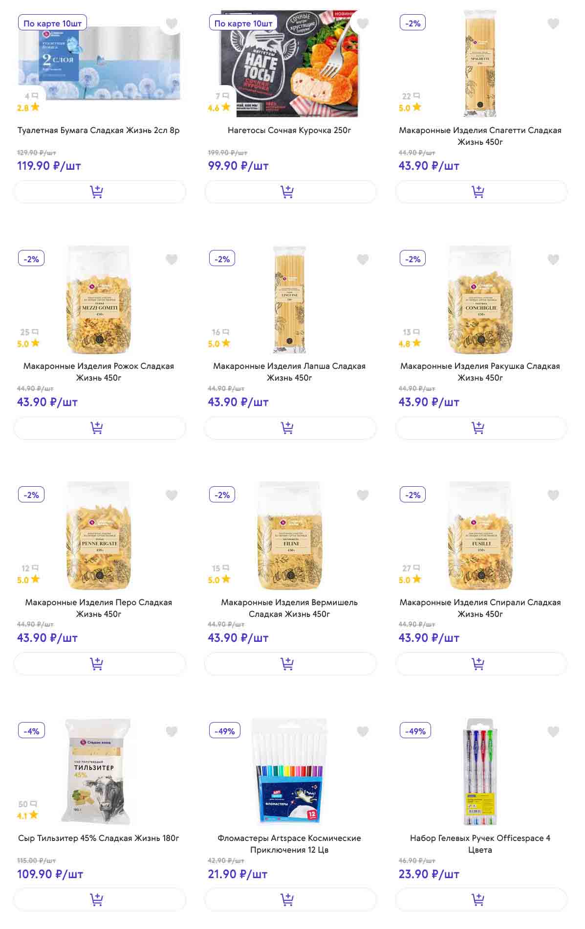
Task: Toggle favorite heart on Лапша pasta
Action: click(363, 259)
